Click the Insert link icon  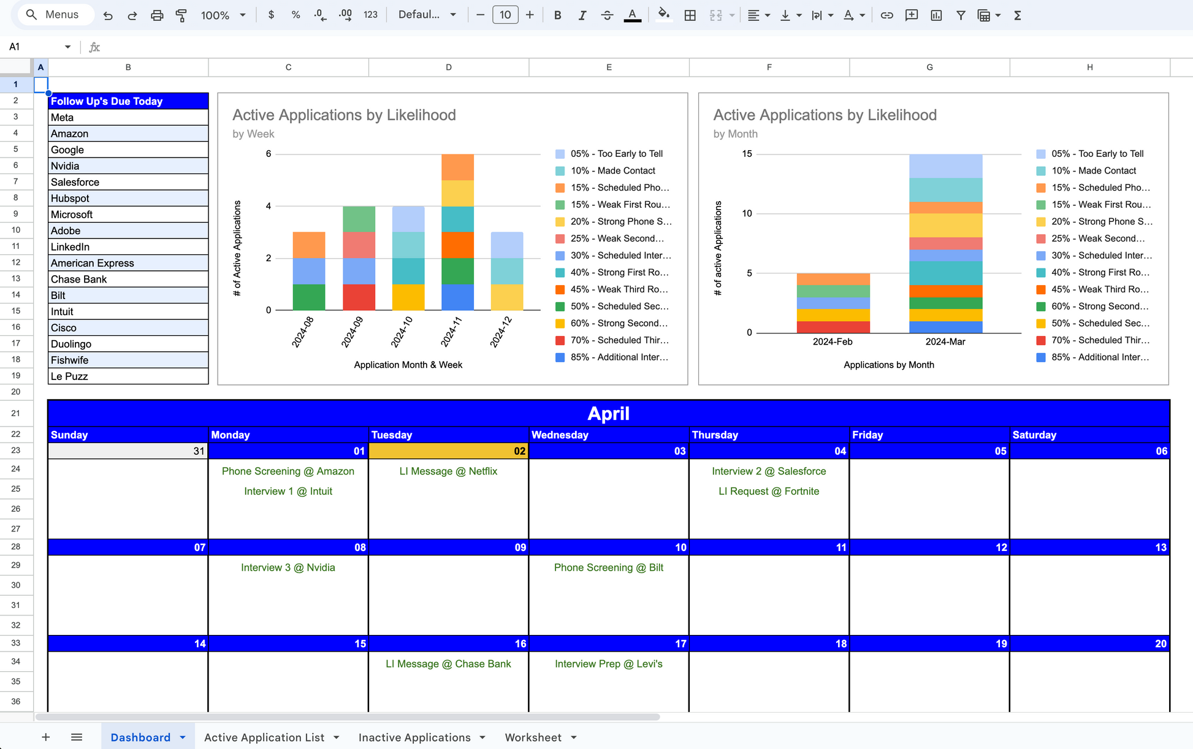886,15
